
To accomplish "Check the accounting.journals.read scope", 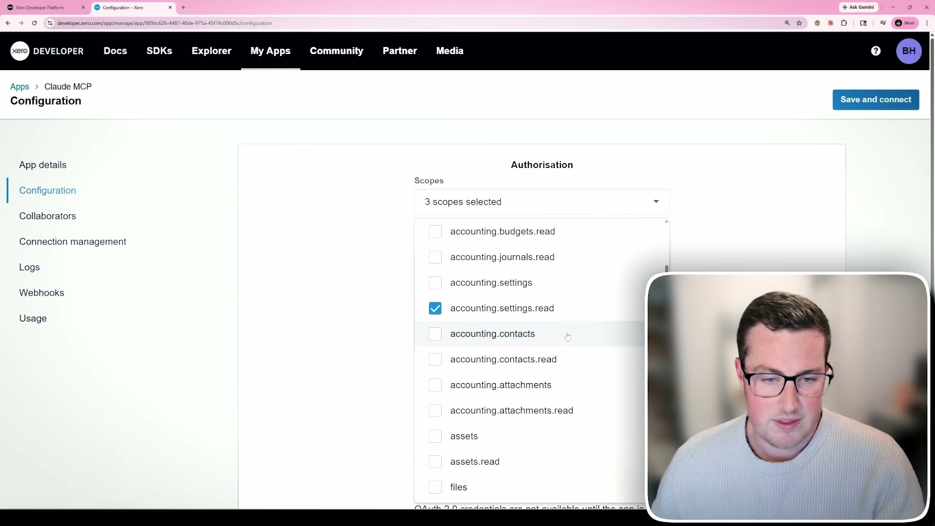I will click(435, 257).
